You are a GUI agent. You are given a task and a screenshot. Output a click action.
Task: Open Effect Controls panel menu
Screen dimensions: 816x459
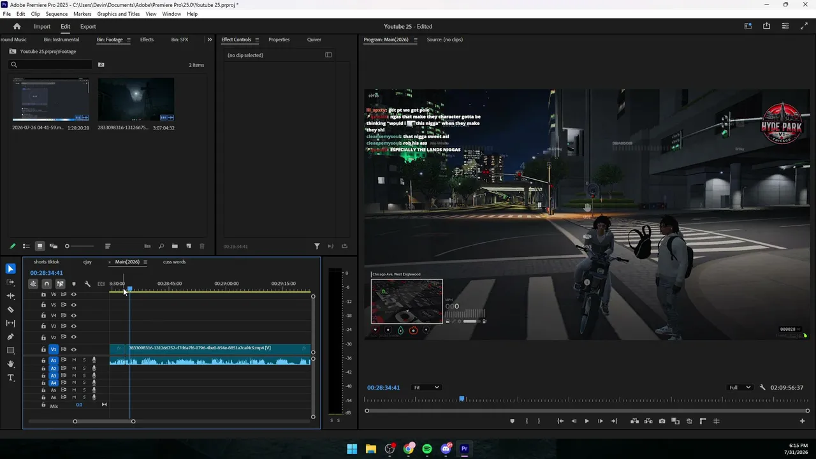pos(257,40)
